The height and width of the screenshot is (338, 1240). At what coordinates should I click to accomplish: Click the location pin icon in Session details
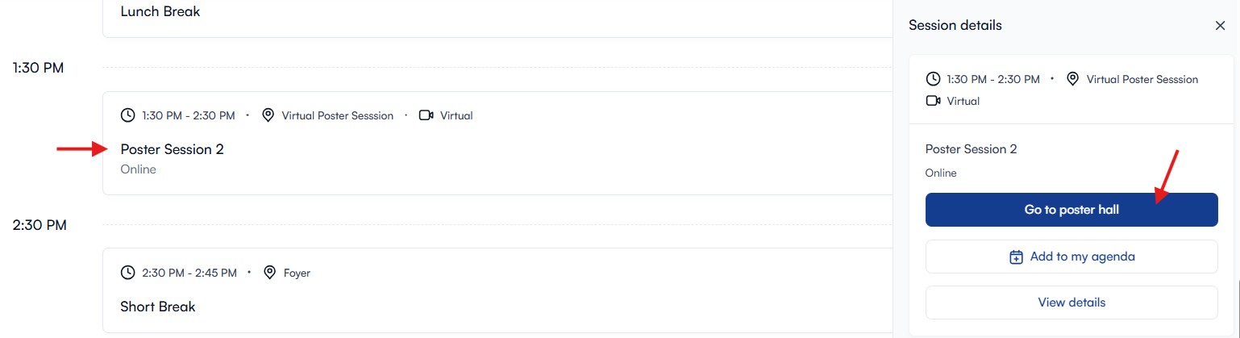pyautogui.click(x=1072, y=79)
